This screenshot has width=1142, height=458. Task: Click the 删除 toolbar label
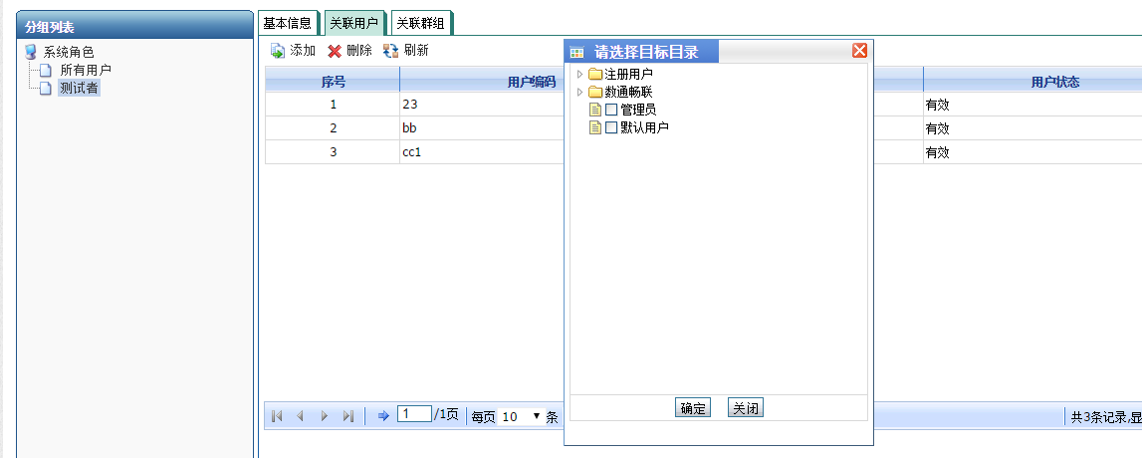pos(359,51)
